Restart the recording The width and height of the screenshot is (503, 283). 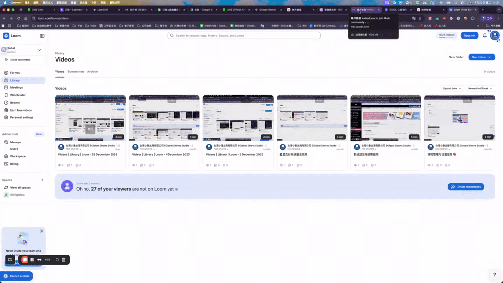click(x=57, y=259)
